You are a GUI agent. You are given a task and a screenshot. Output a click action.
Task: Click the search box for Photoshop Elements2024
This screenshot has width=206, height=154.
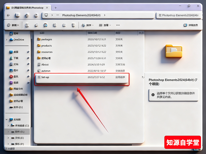point(178,15)
